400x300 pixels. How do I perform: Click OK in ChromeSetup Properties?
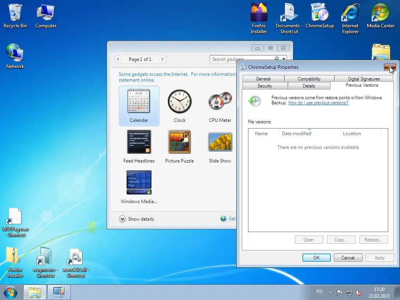(316, 258)
